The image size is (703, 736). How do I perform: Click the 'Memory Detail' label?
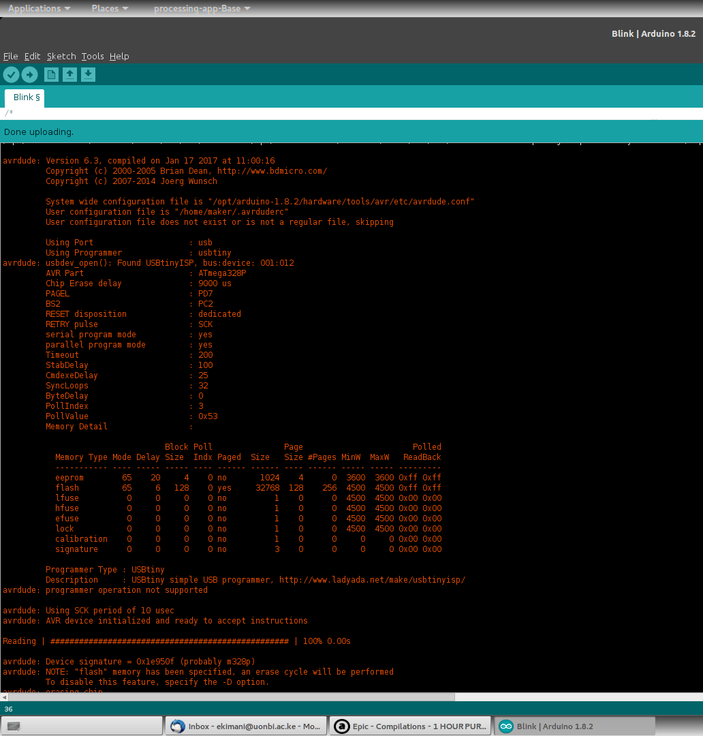pyautogui.click(x=76, y=427)
